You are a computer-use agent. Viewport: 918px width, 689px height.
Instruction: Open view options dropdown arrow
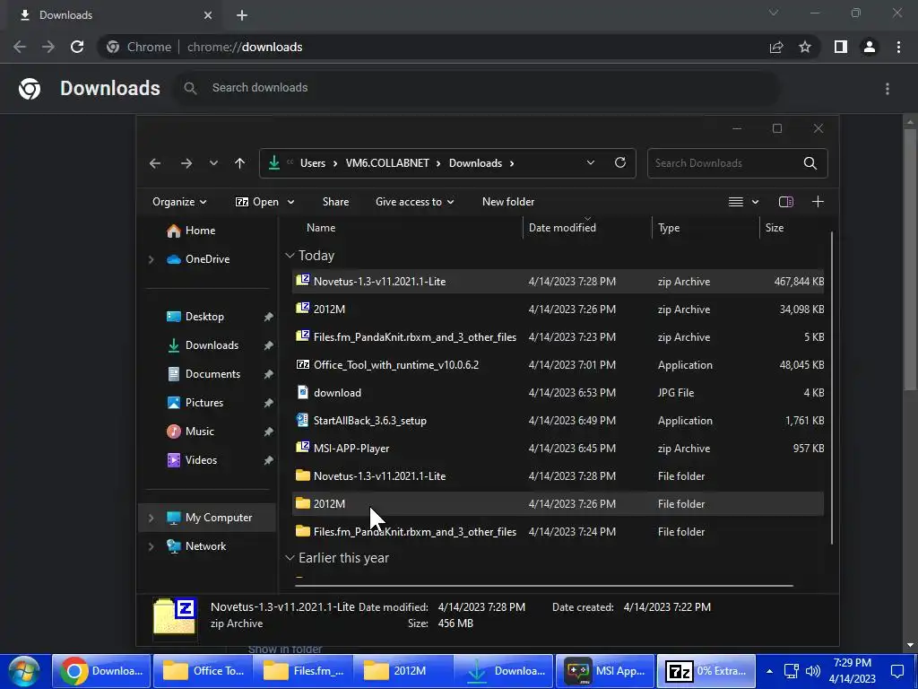coord(755,202)
